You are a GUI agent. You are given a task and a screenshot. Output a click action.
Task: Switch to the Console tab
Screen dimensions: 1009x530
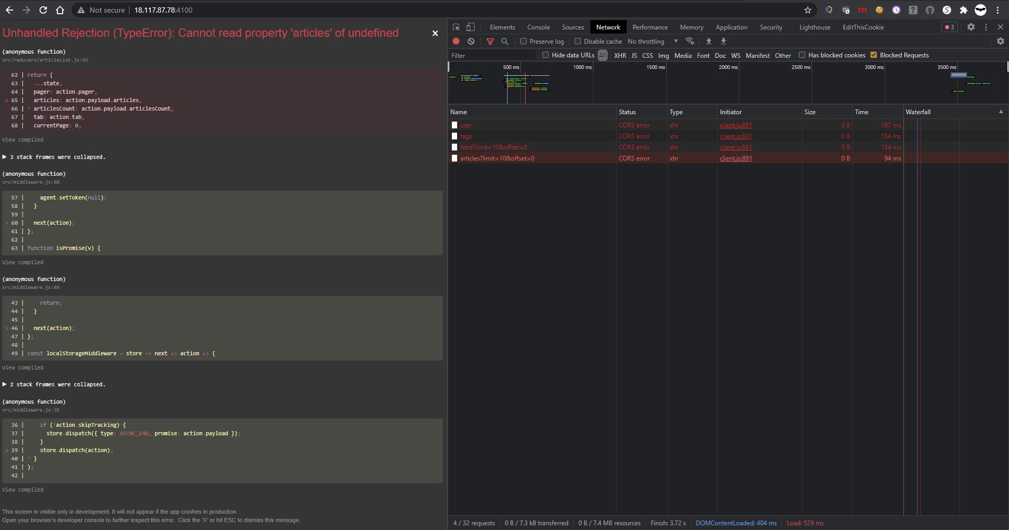click(x=538, y=27)
